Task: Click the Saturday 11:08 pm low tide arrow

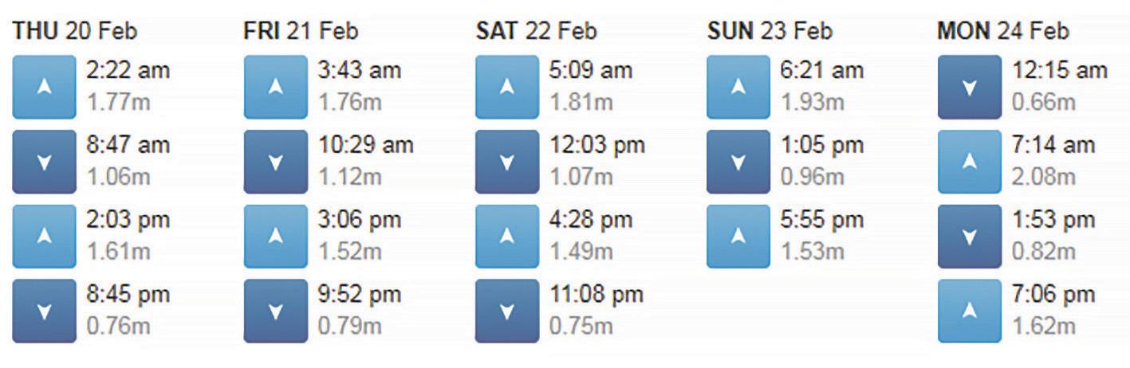Action: (x=507, y=311)
